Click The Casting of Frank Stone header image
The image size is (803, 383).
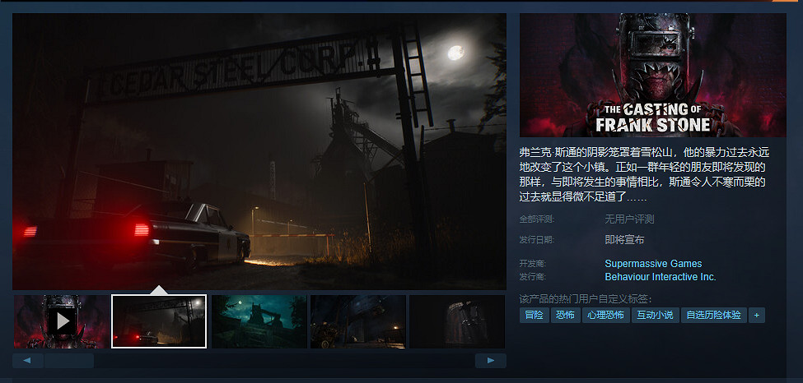click(x=653, y=75)
